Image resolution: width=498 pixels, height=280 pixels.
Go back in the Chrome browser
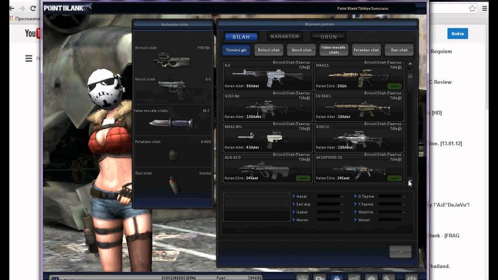click(x=12, y=8)
